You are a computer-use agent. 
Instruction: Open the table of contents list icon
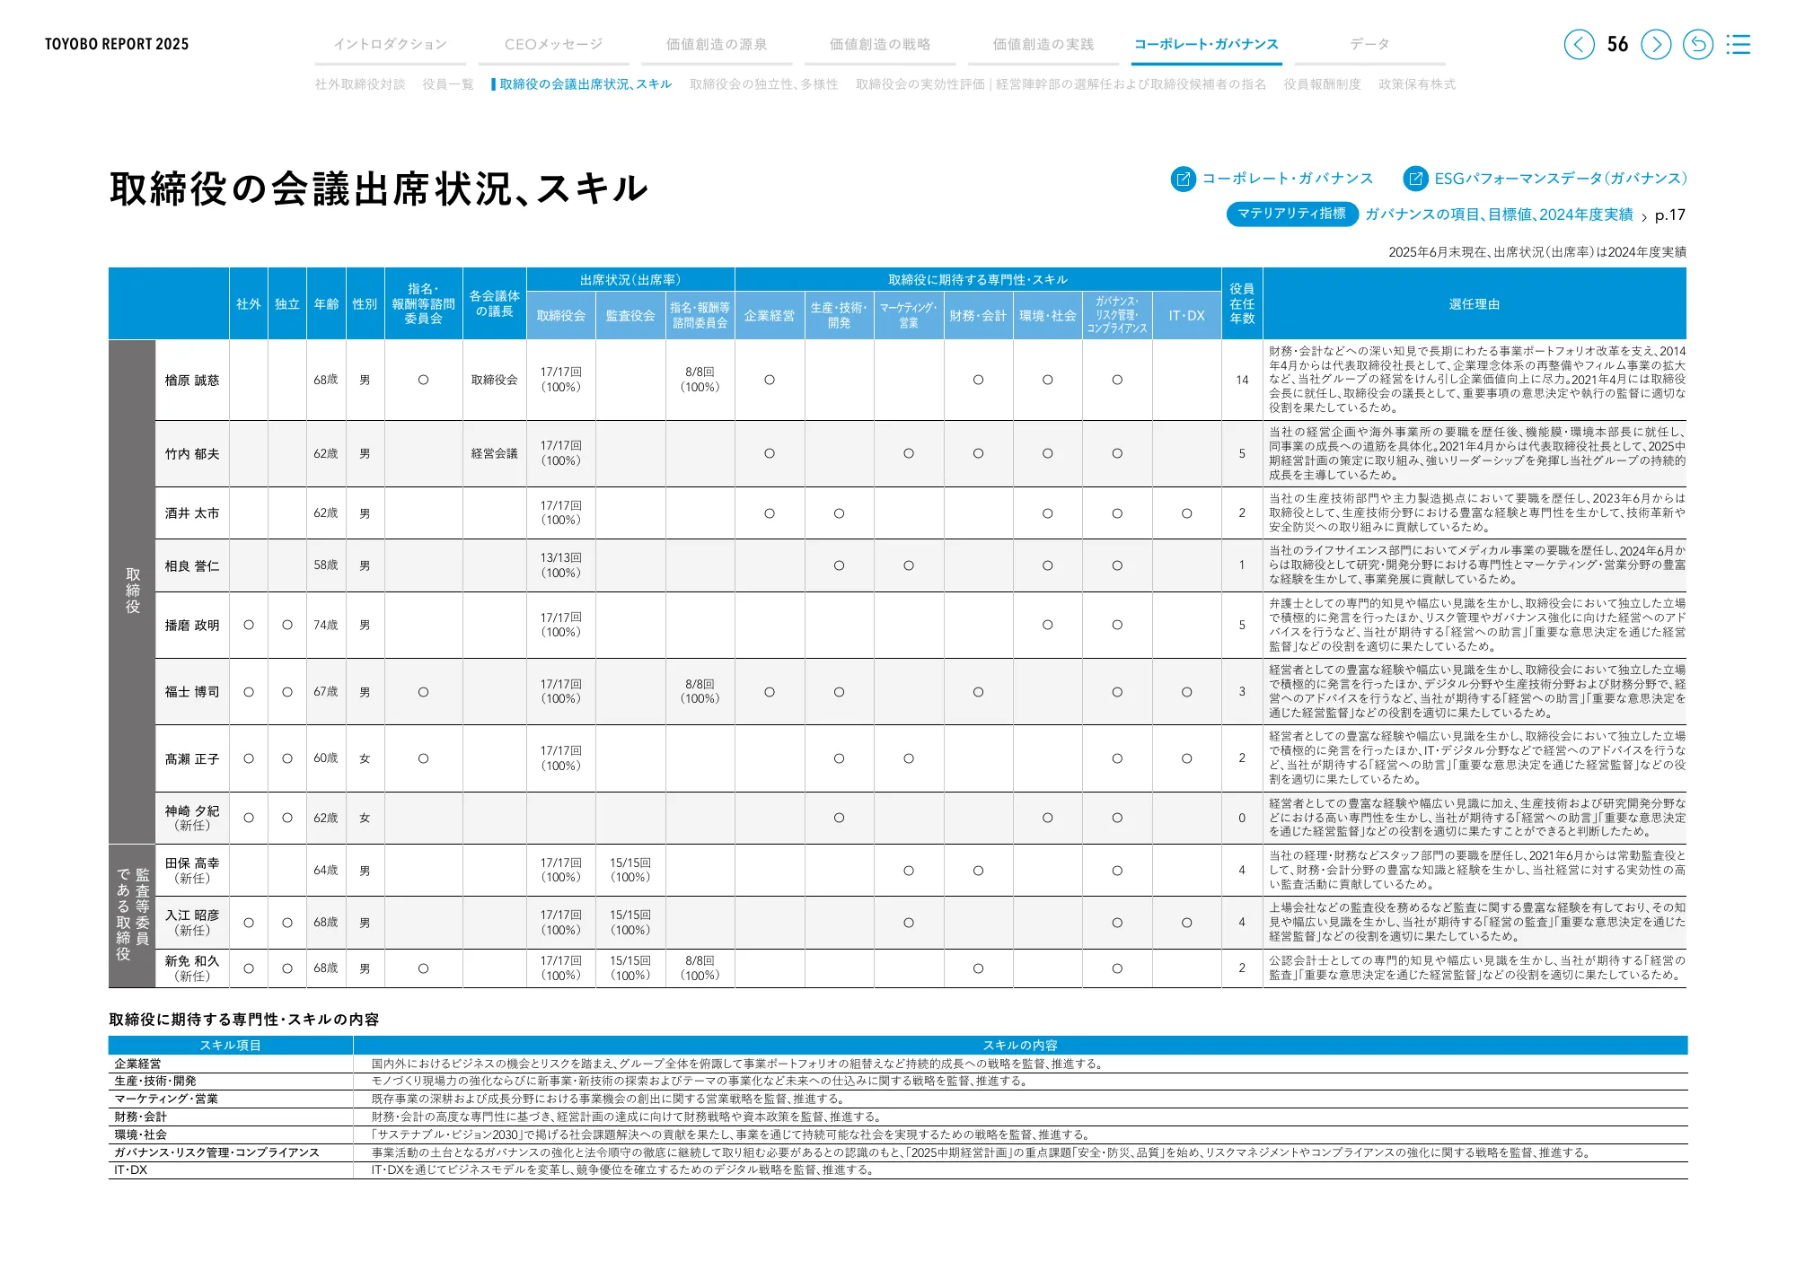point(1739,44)
